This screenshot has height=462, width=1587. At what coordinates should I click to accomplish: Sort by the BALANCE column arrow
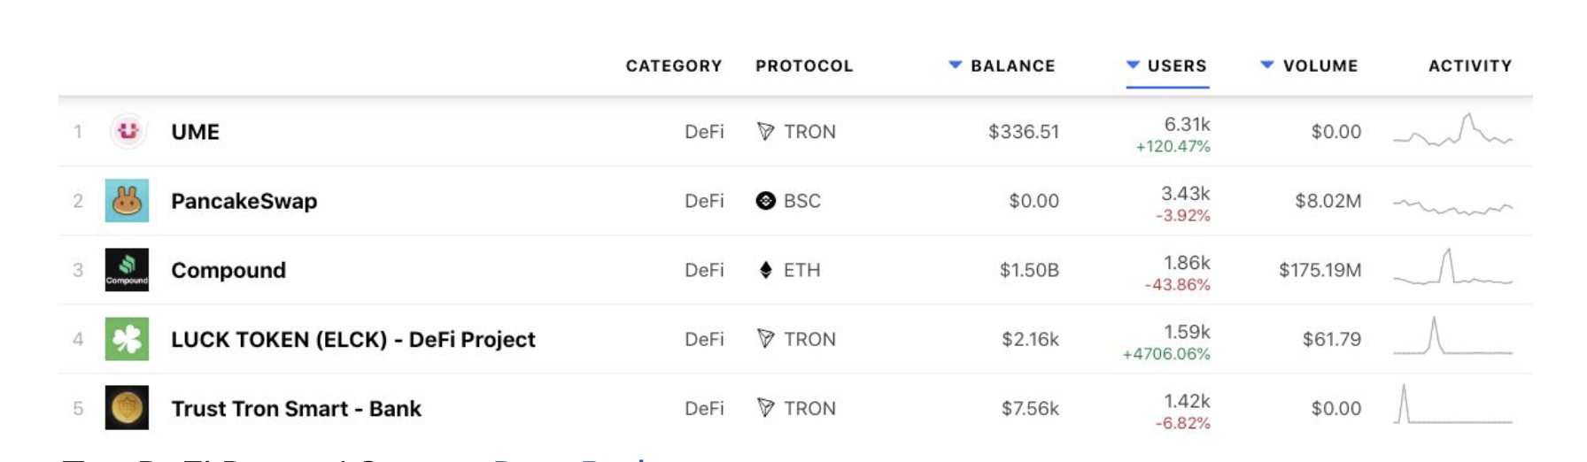955,65
